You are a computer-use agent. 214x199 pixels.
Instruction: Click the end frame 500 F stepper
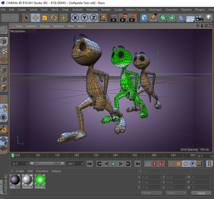[82, 164]
